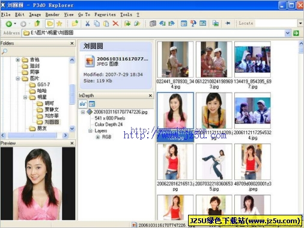Open the View menu
Image resolution: width=304 pixels, height=228 pixels.
click(x=68, y=14)
